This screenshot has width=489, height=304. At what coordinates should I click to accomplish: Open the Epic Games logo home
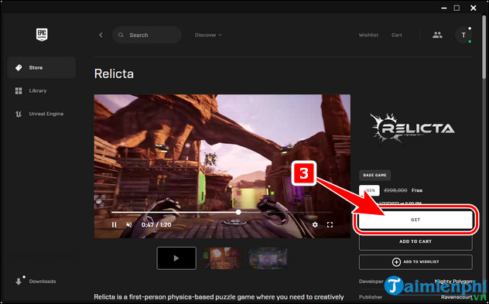tap(42, 35)
